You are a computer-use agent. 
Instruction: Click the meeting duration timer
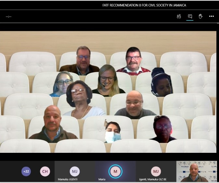pos(8,17)
